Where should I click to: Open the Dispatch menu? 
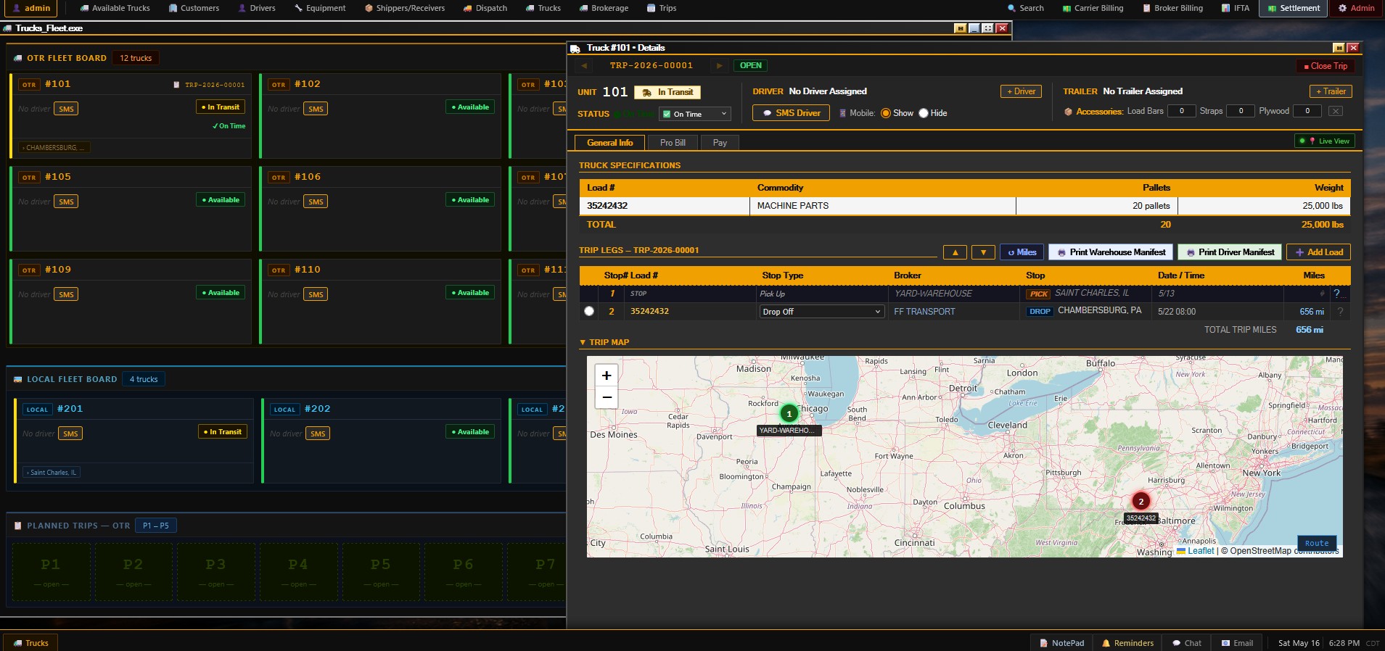[485, 8]
